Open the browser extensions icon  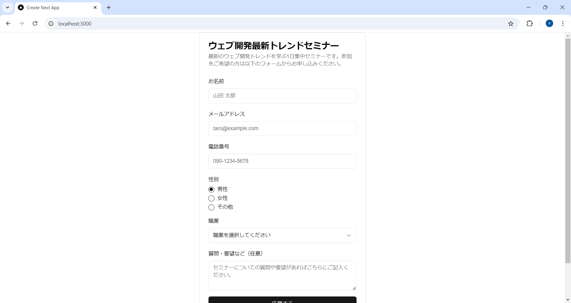coord(530,23)
